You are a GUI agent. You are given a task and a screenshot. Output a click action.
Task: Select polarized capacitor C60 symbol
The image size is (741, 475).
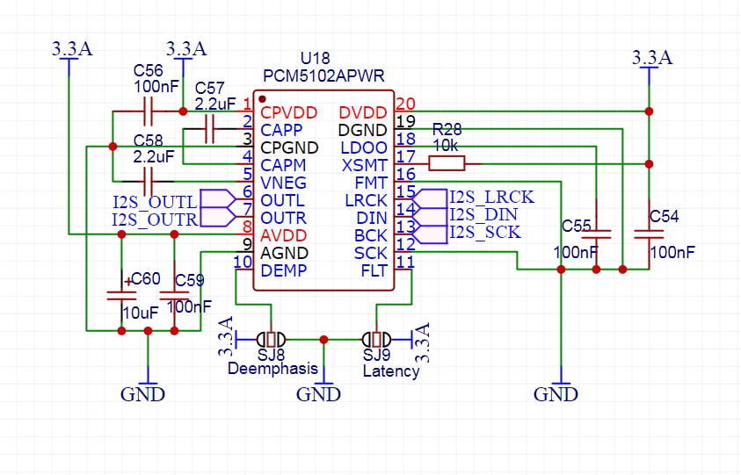point(121,296)
